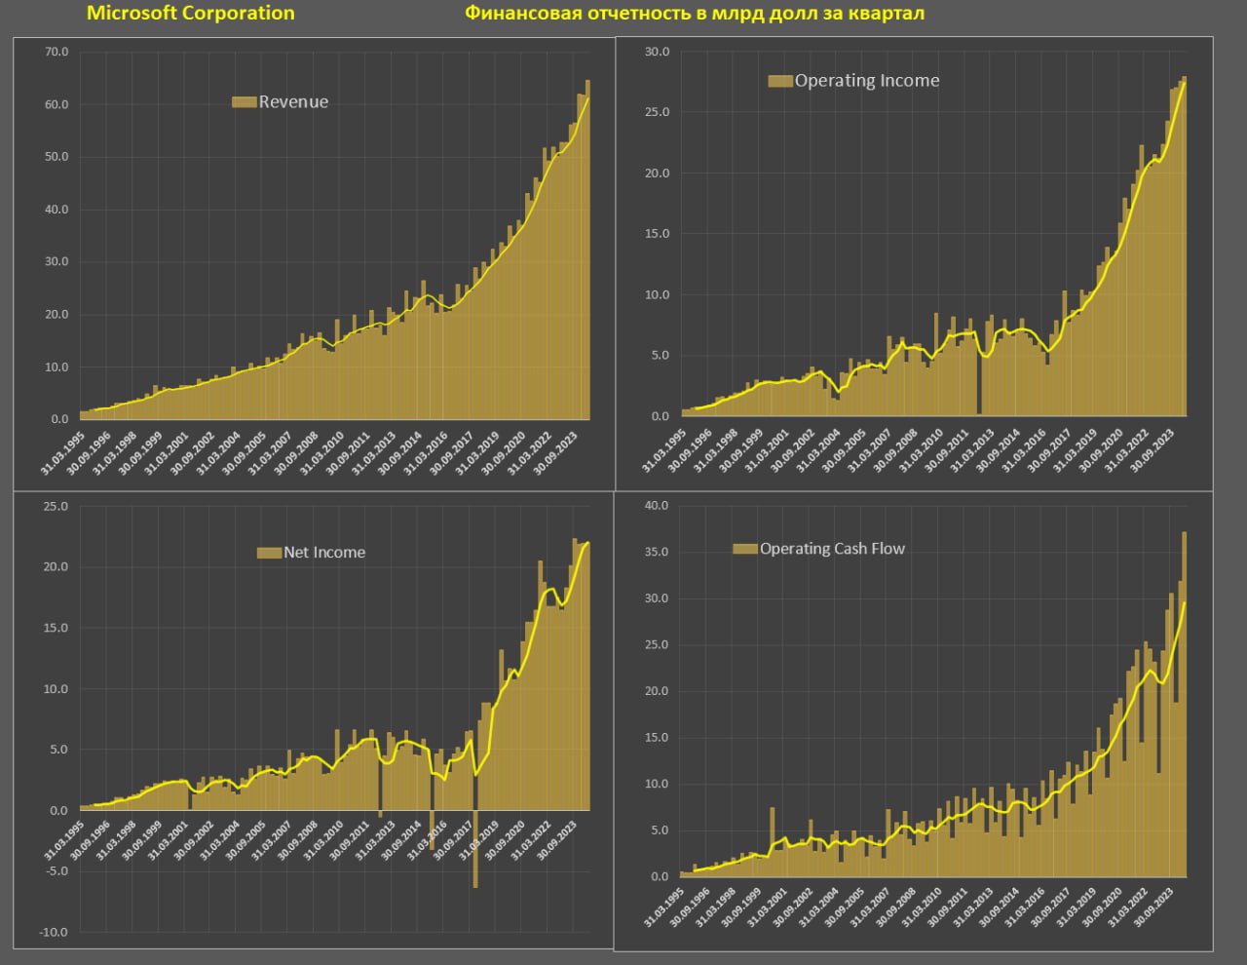Click the 31.03.1995 date label under Revenue chart
This screenshot has height=965, width=1247.
(x=60, y=452)
